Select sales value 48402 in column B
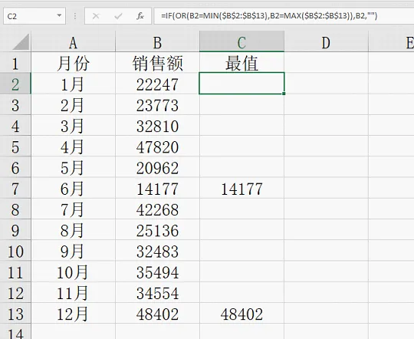 [x=157, y=314]
